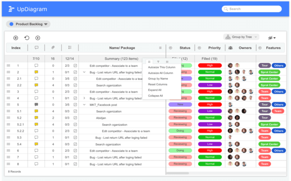Click yellow comment icon in row 2
The width and height of the screenshot is (291, 181).
click(36, 72)
